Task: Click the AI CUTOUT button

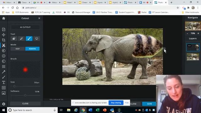Action: [25, 27]
